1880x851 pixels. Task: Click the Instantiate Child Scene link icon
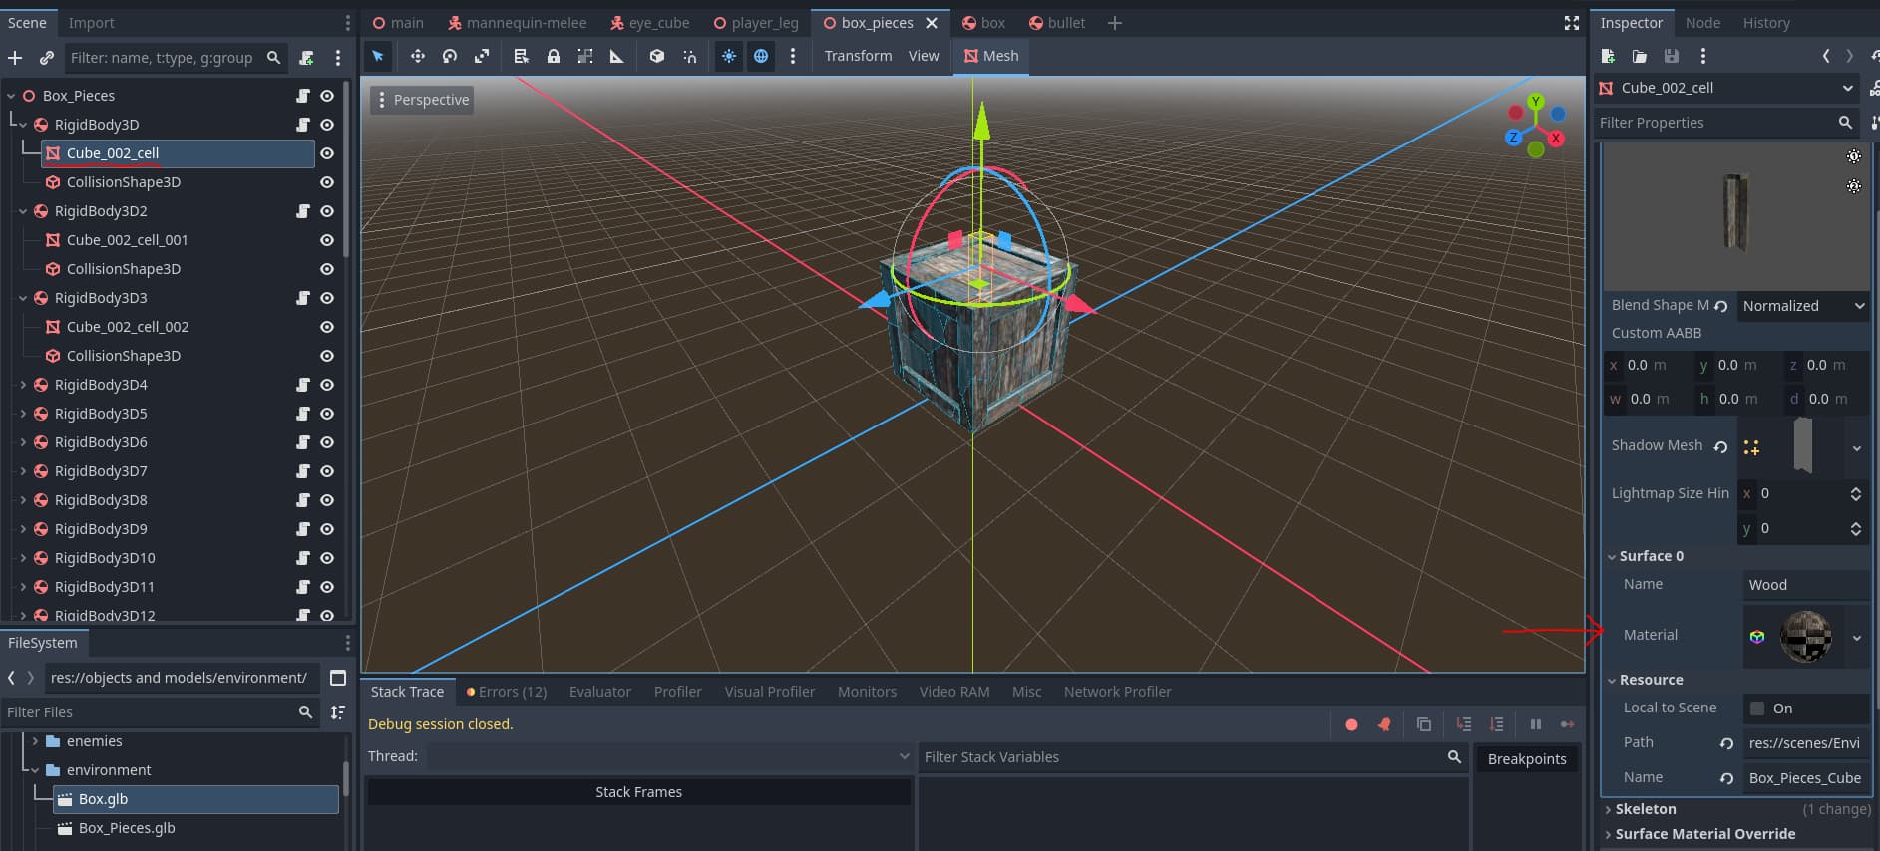[x=46, y=58]
